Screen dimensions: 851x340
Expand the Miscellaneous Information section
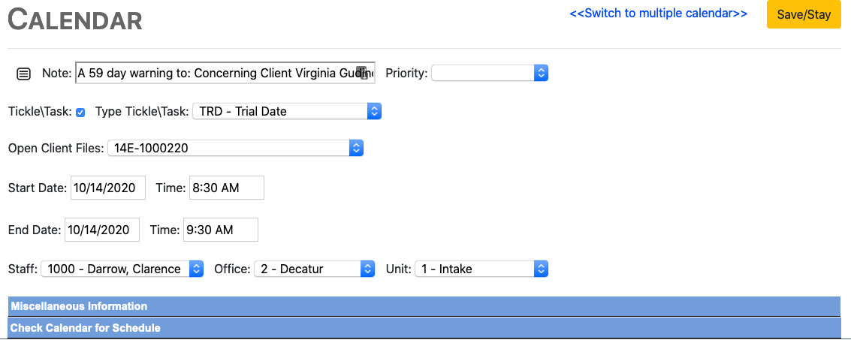point(79,306)
